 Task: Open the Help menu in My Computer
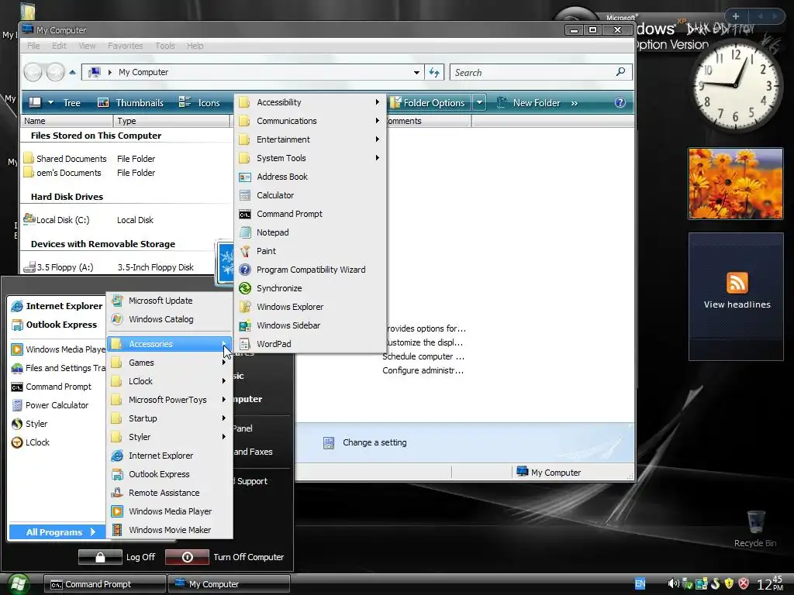[195, 46]
